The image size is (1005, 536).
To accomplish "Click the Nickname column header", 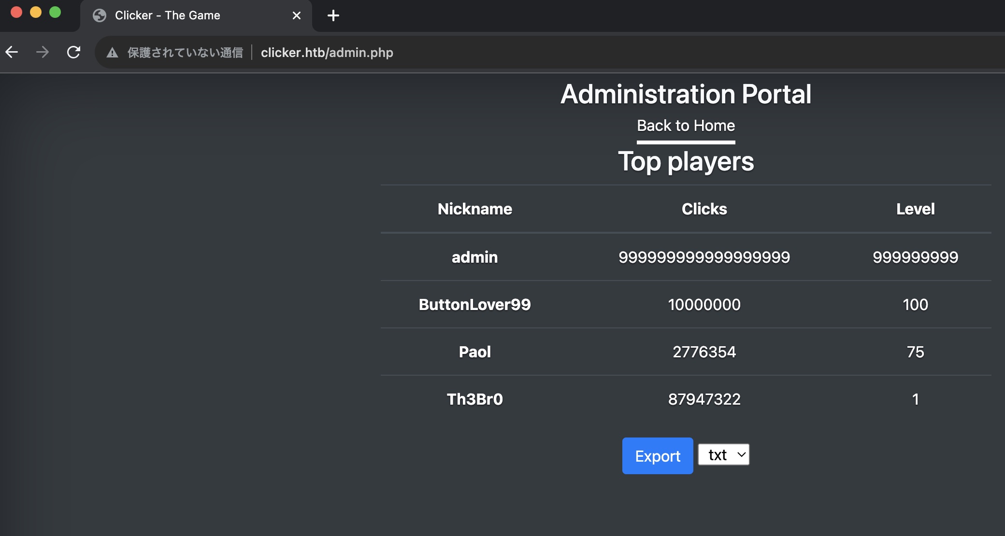I will (x=474, y=209).
